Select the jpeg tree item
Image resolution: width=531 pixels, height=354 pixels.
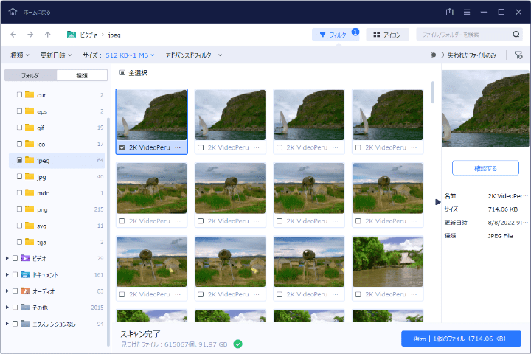(58, 160)
